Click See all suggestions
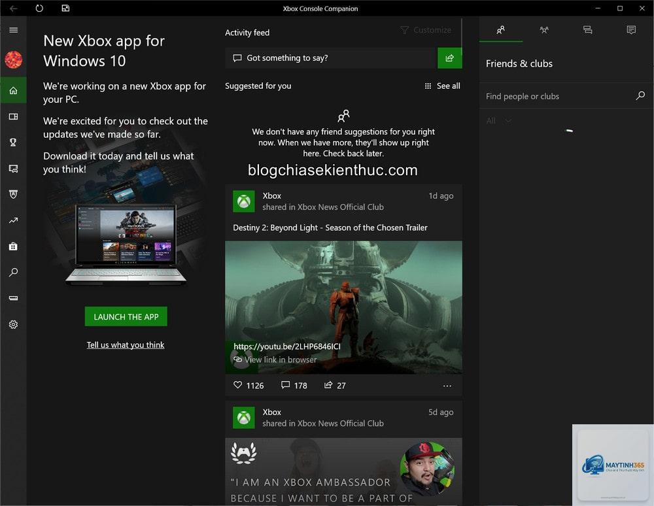Viewport: 654px width, 506px height. [442, 86]
